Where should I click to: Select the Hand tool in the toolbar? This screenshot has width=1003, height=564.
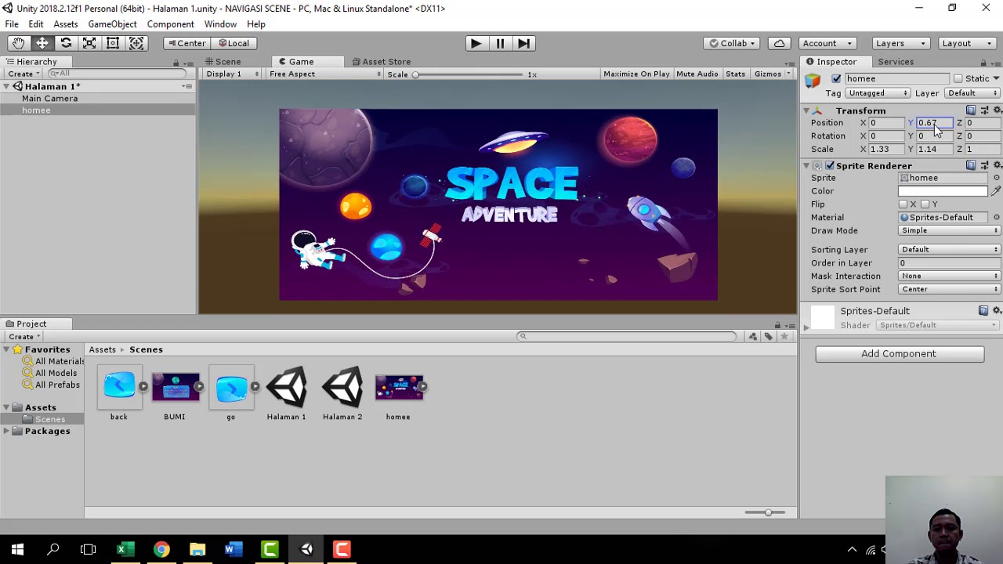[x=18, y=43]
